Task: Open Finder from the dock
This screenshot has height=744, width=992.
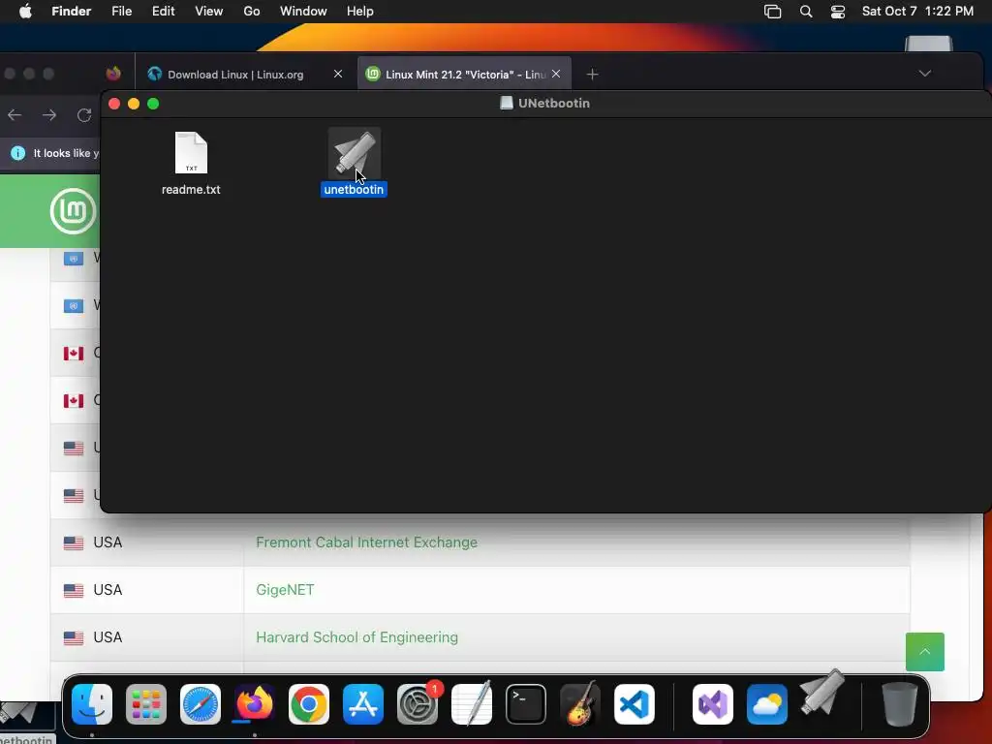Action: 92,704
